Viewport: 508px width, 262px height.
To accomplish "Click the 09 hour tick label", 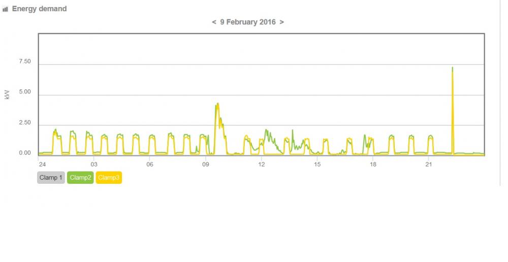I will [206, 165].
